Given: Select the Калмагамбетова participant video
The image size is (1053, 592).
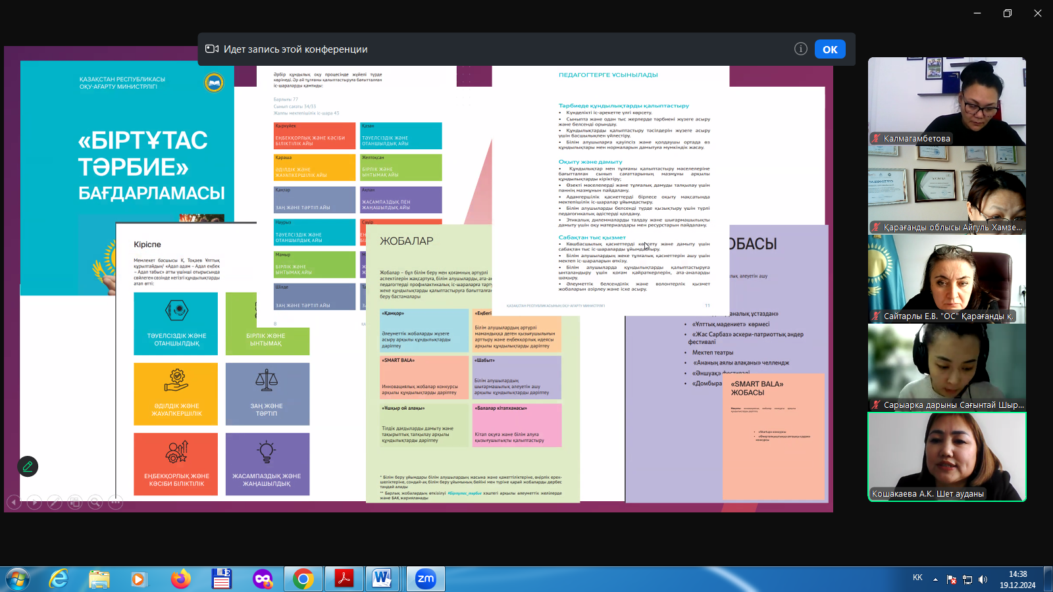Looking at the screenshot, I should point(947,101).
